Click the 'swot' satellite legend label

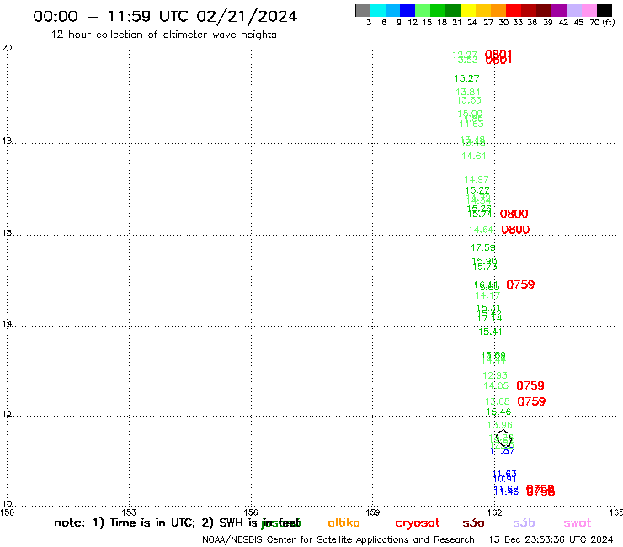click(578, 523)
